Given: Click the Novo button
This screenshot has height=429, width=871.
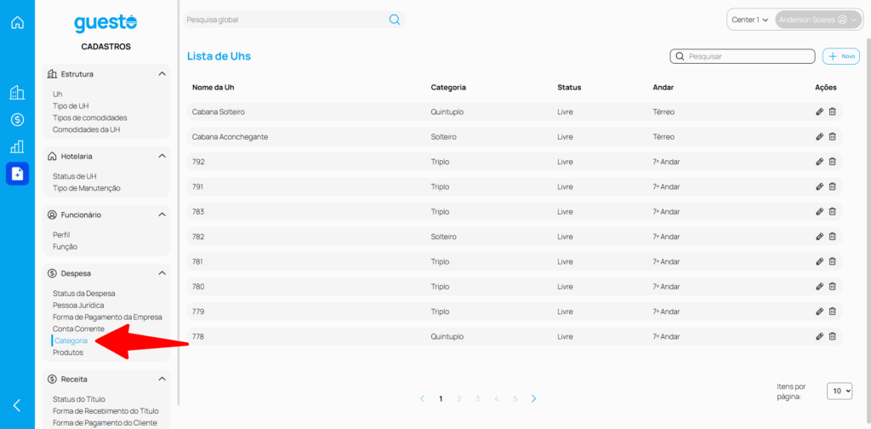Looking at the screenshot, I should click(841, 56).
